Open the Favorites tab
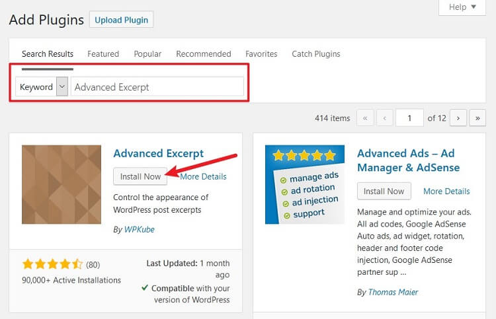496x319 pixels. (x=261, y=54)
